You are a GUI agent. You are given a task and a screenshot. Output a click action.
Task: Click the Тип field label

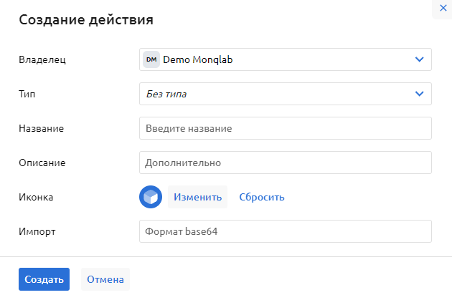tap(27, 94)
